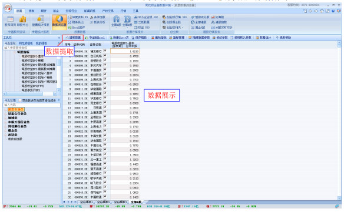The width and height of the screenshot is (344, 212).
Task: Click the 输入代码 input field
Action: 32,105
